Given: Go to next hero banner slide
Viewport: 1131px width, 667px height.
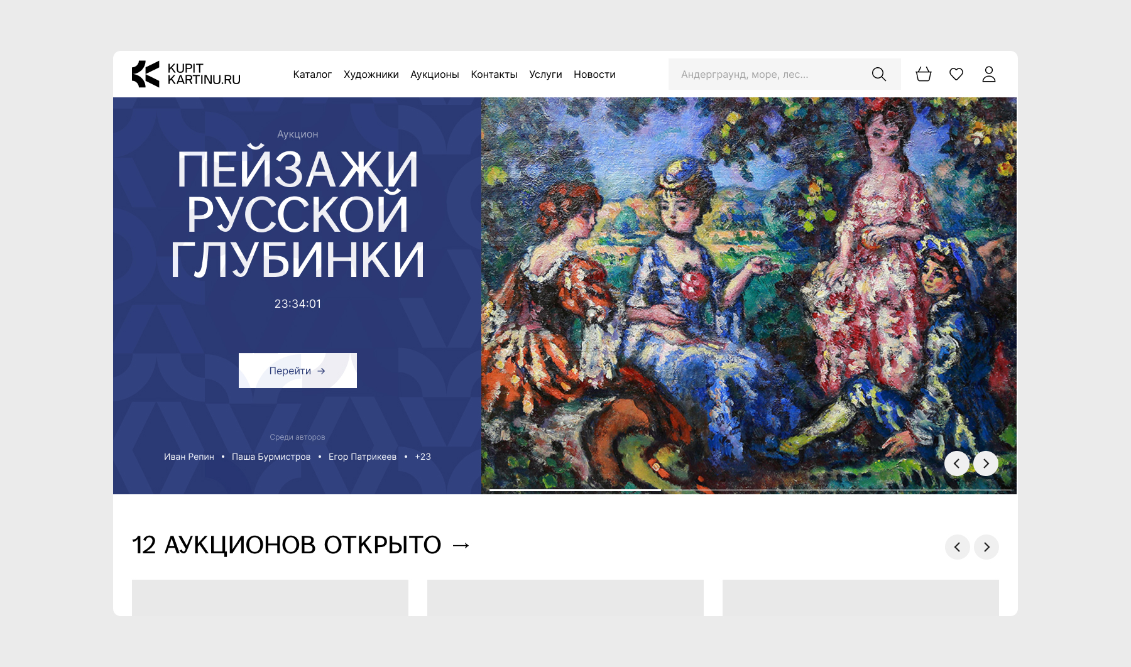Looking at the screenshot, I should click(986, 464).
